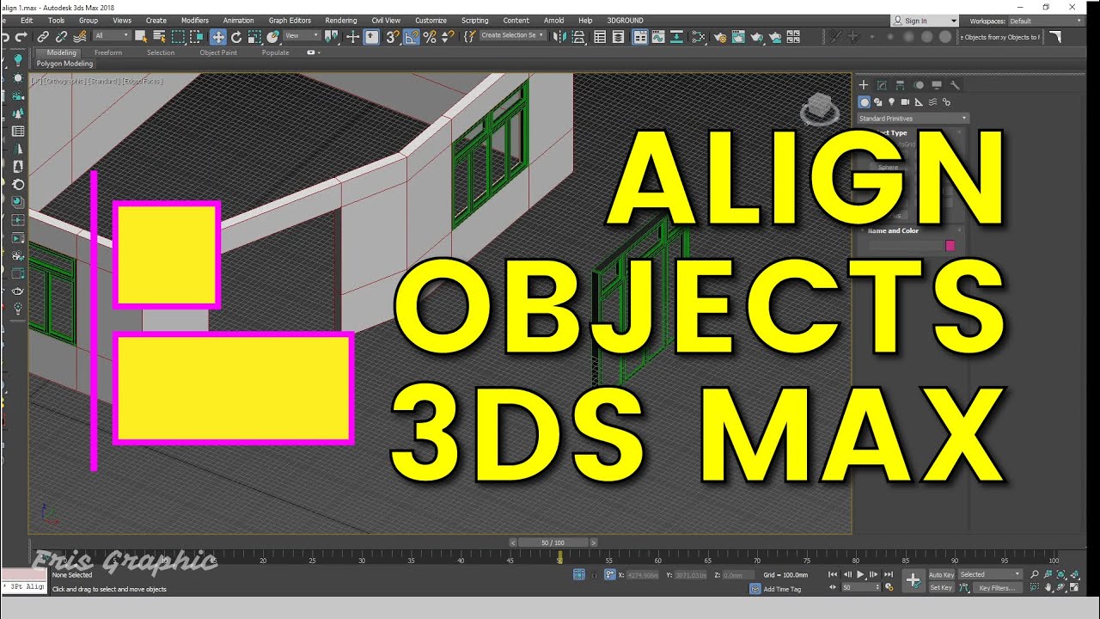Open the Material Editor icon

[698, 37]
